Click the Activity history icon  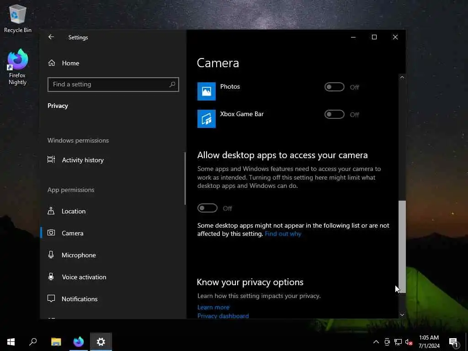51,160
